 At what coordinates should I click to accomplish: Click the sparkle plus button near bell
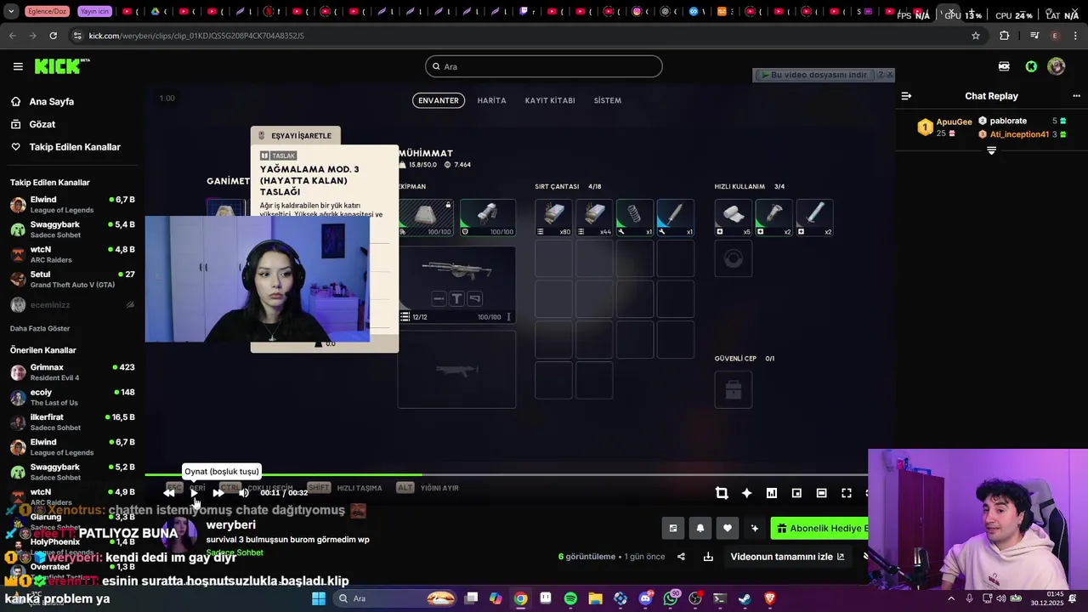point(754,528)
